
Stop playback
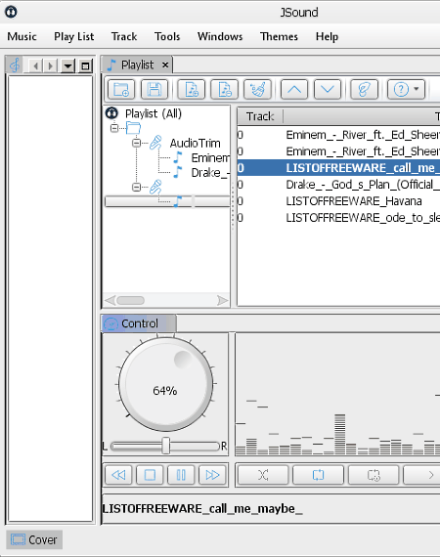[x=150, y=475]
